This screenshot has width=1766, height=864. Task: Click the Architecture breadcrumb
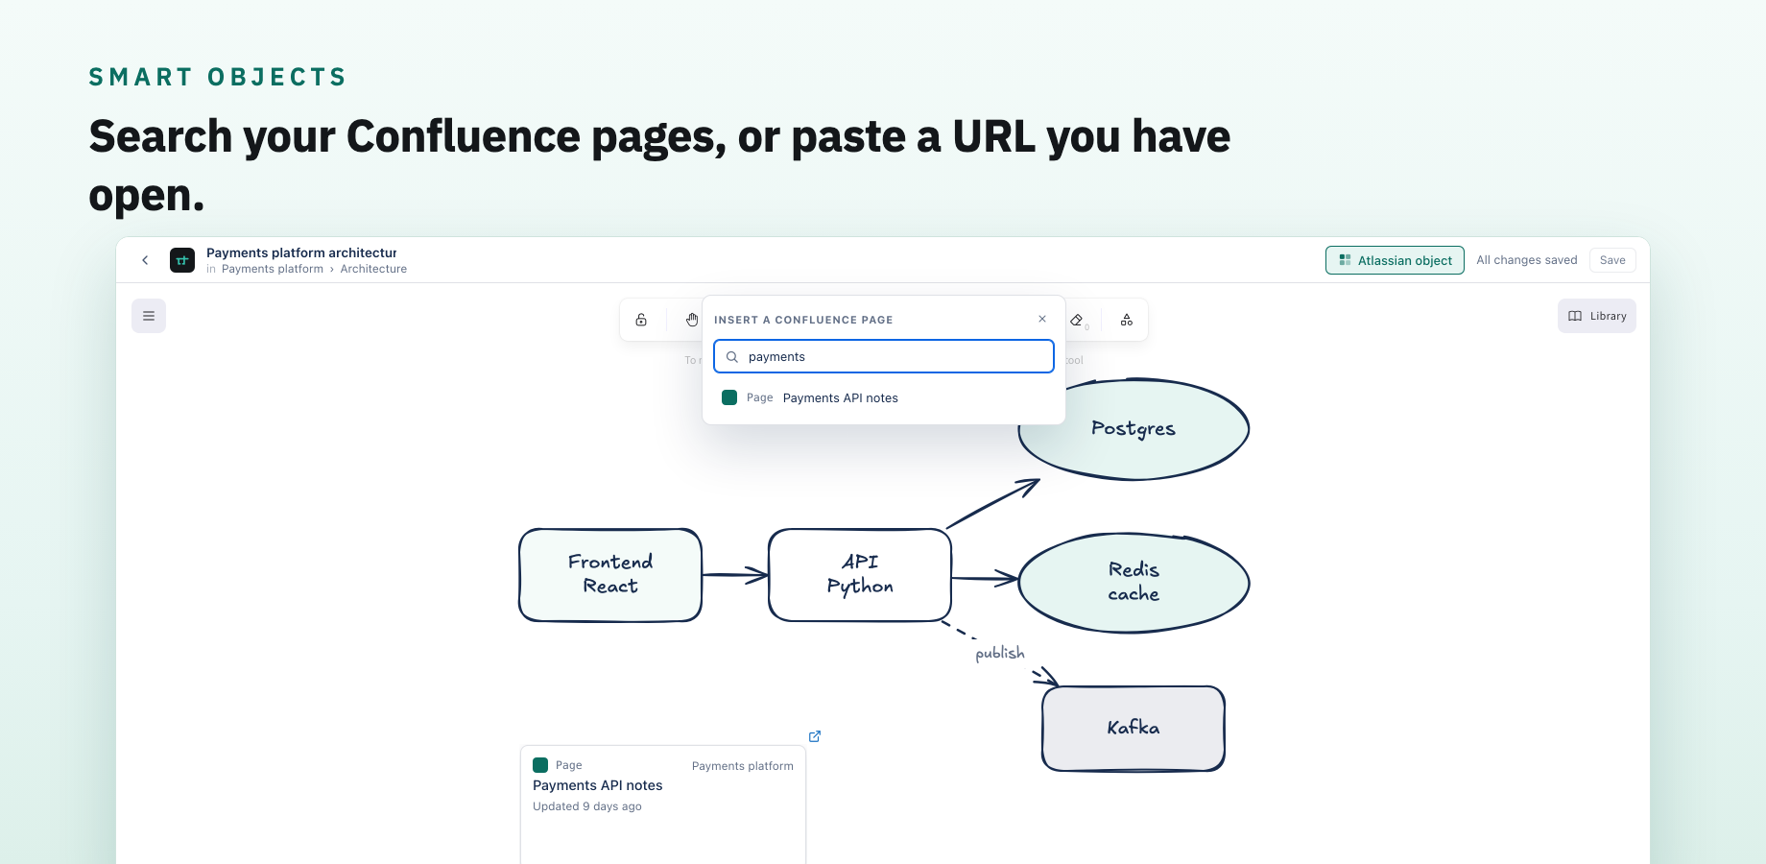pyautogui.click(x=373, y=269)
